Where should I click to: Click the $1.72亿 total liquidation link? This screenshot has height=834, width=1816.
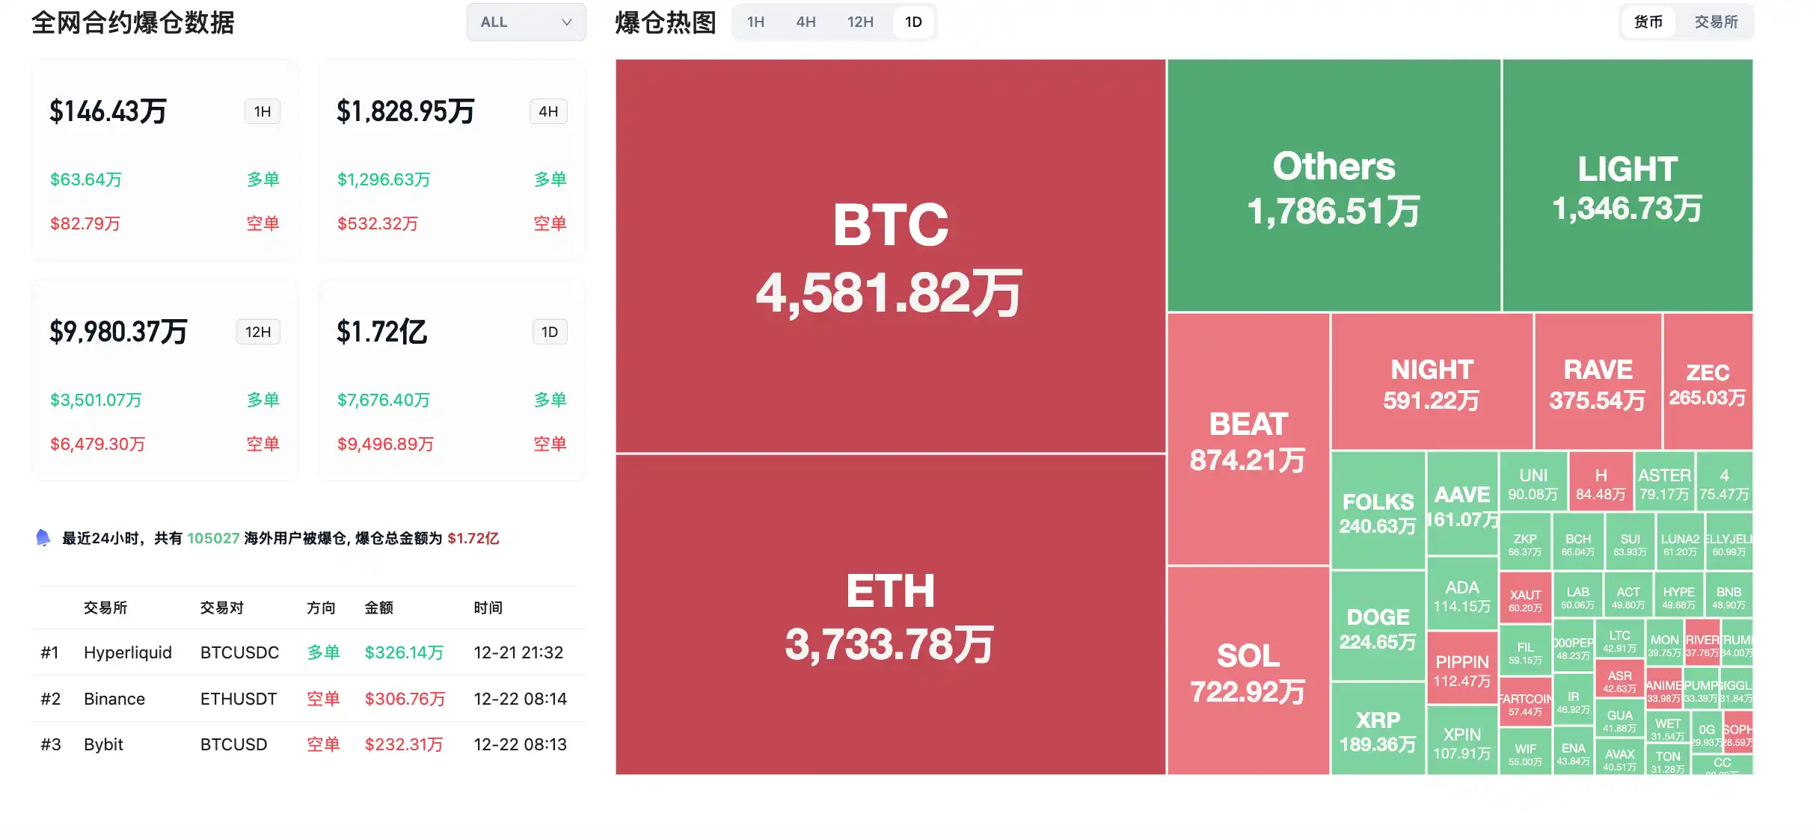coord(473,537)
